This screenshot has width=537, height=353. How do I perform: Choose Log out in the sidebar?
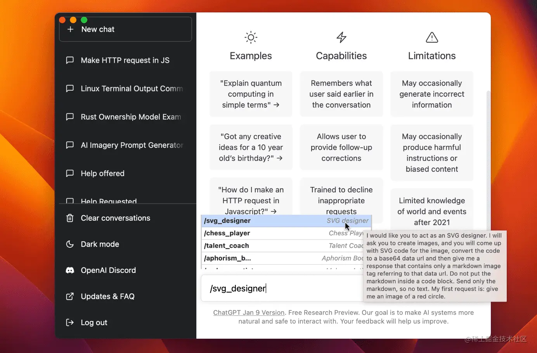pyautogui.click(x=125, y=322)
